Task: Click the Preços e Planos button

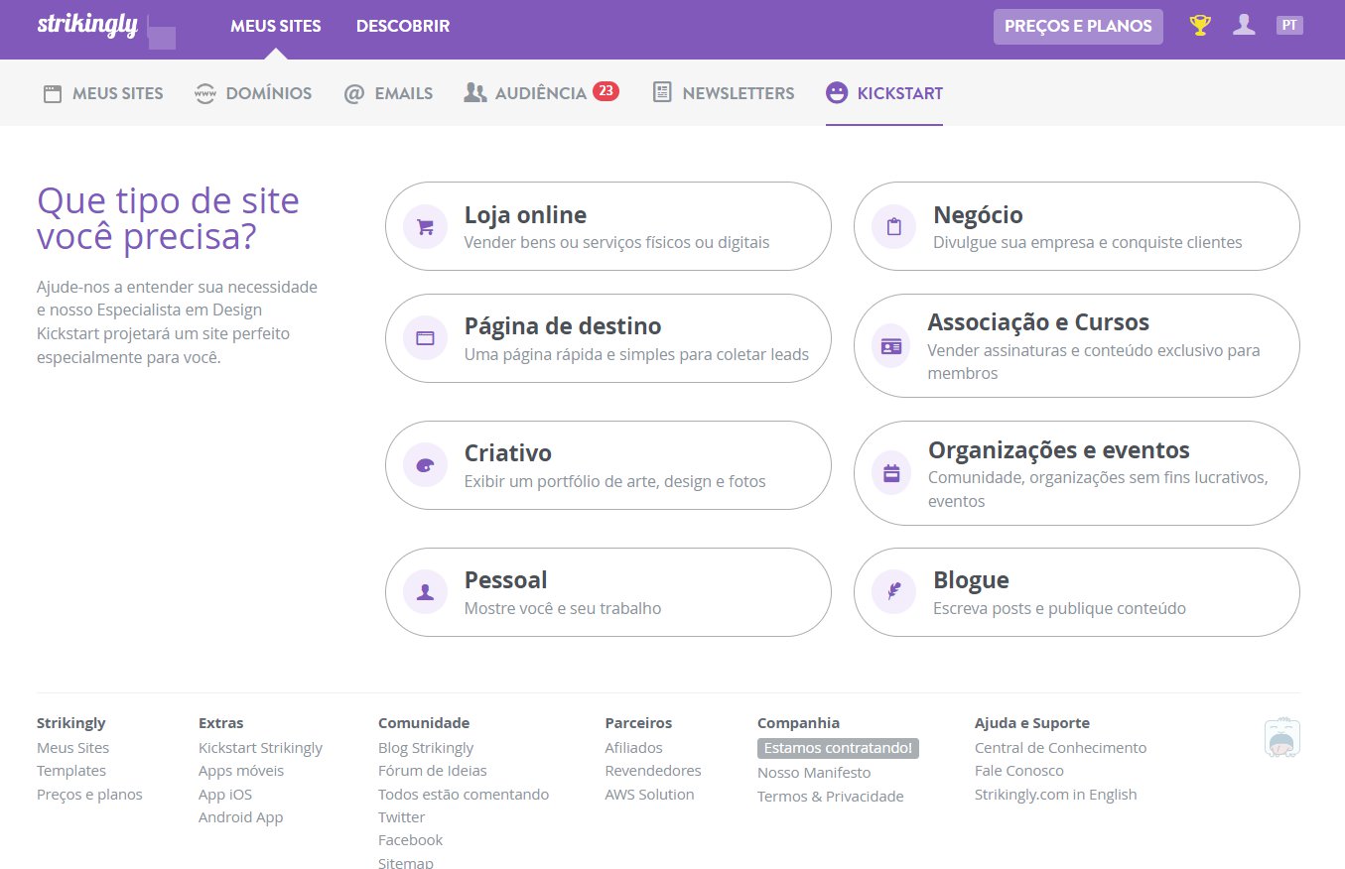Action: 1078,27
